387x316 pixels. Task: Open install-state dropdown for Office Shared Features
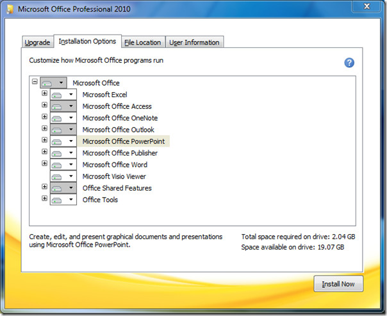coord(63,188)
